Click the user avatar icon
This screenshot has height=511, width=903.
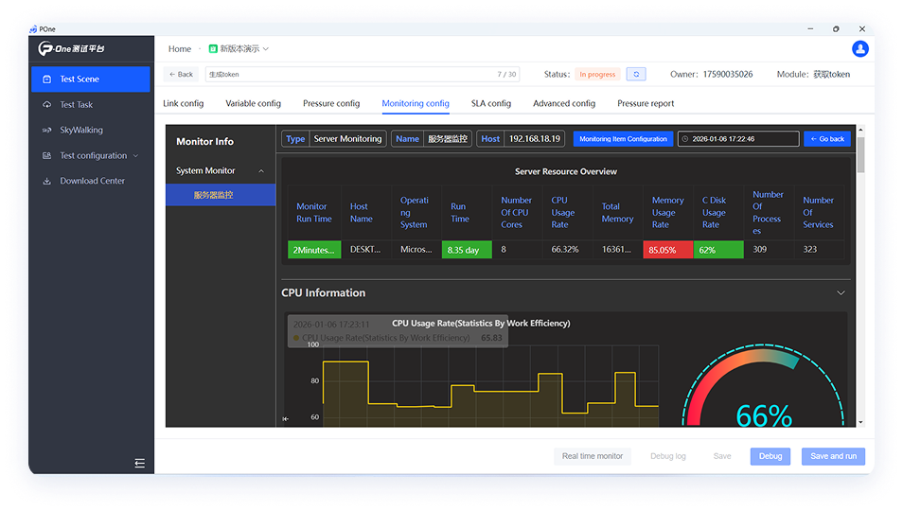859,49
